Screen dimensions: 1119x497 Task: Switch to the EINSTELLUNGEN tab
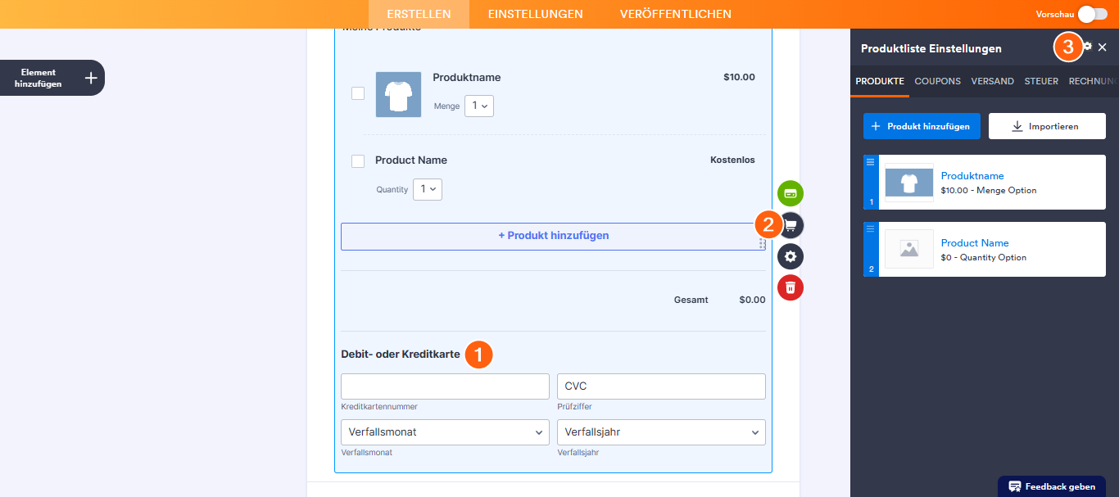point(536,14)
